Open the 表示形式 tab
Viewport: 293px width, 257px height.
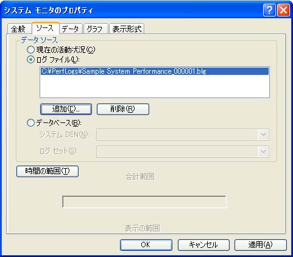[127, 29]
